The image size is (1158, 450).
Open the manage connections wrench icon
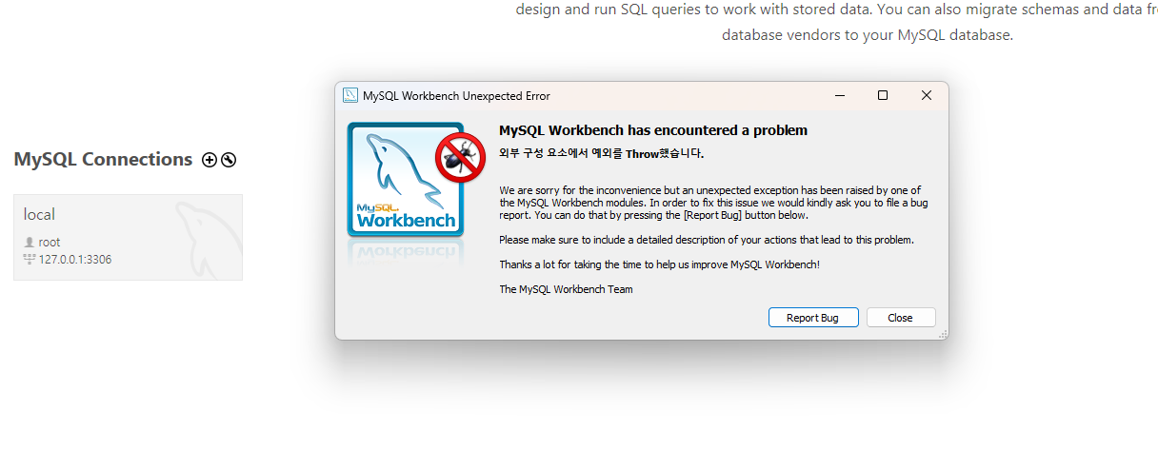pos(229,160)
